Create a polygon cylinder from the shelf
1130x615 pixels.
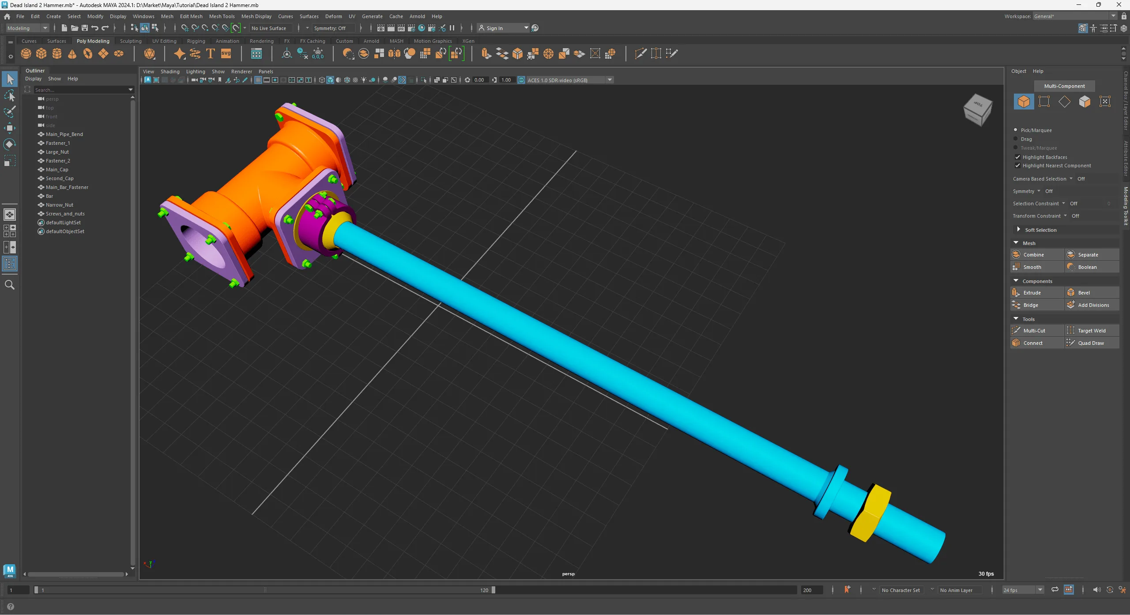[x=57, y=54]
